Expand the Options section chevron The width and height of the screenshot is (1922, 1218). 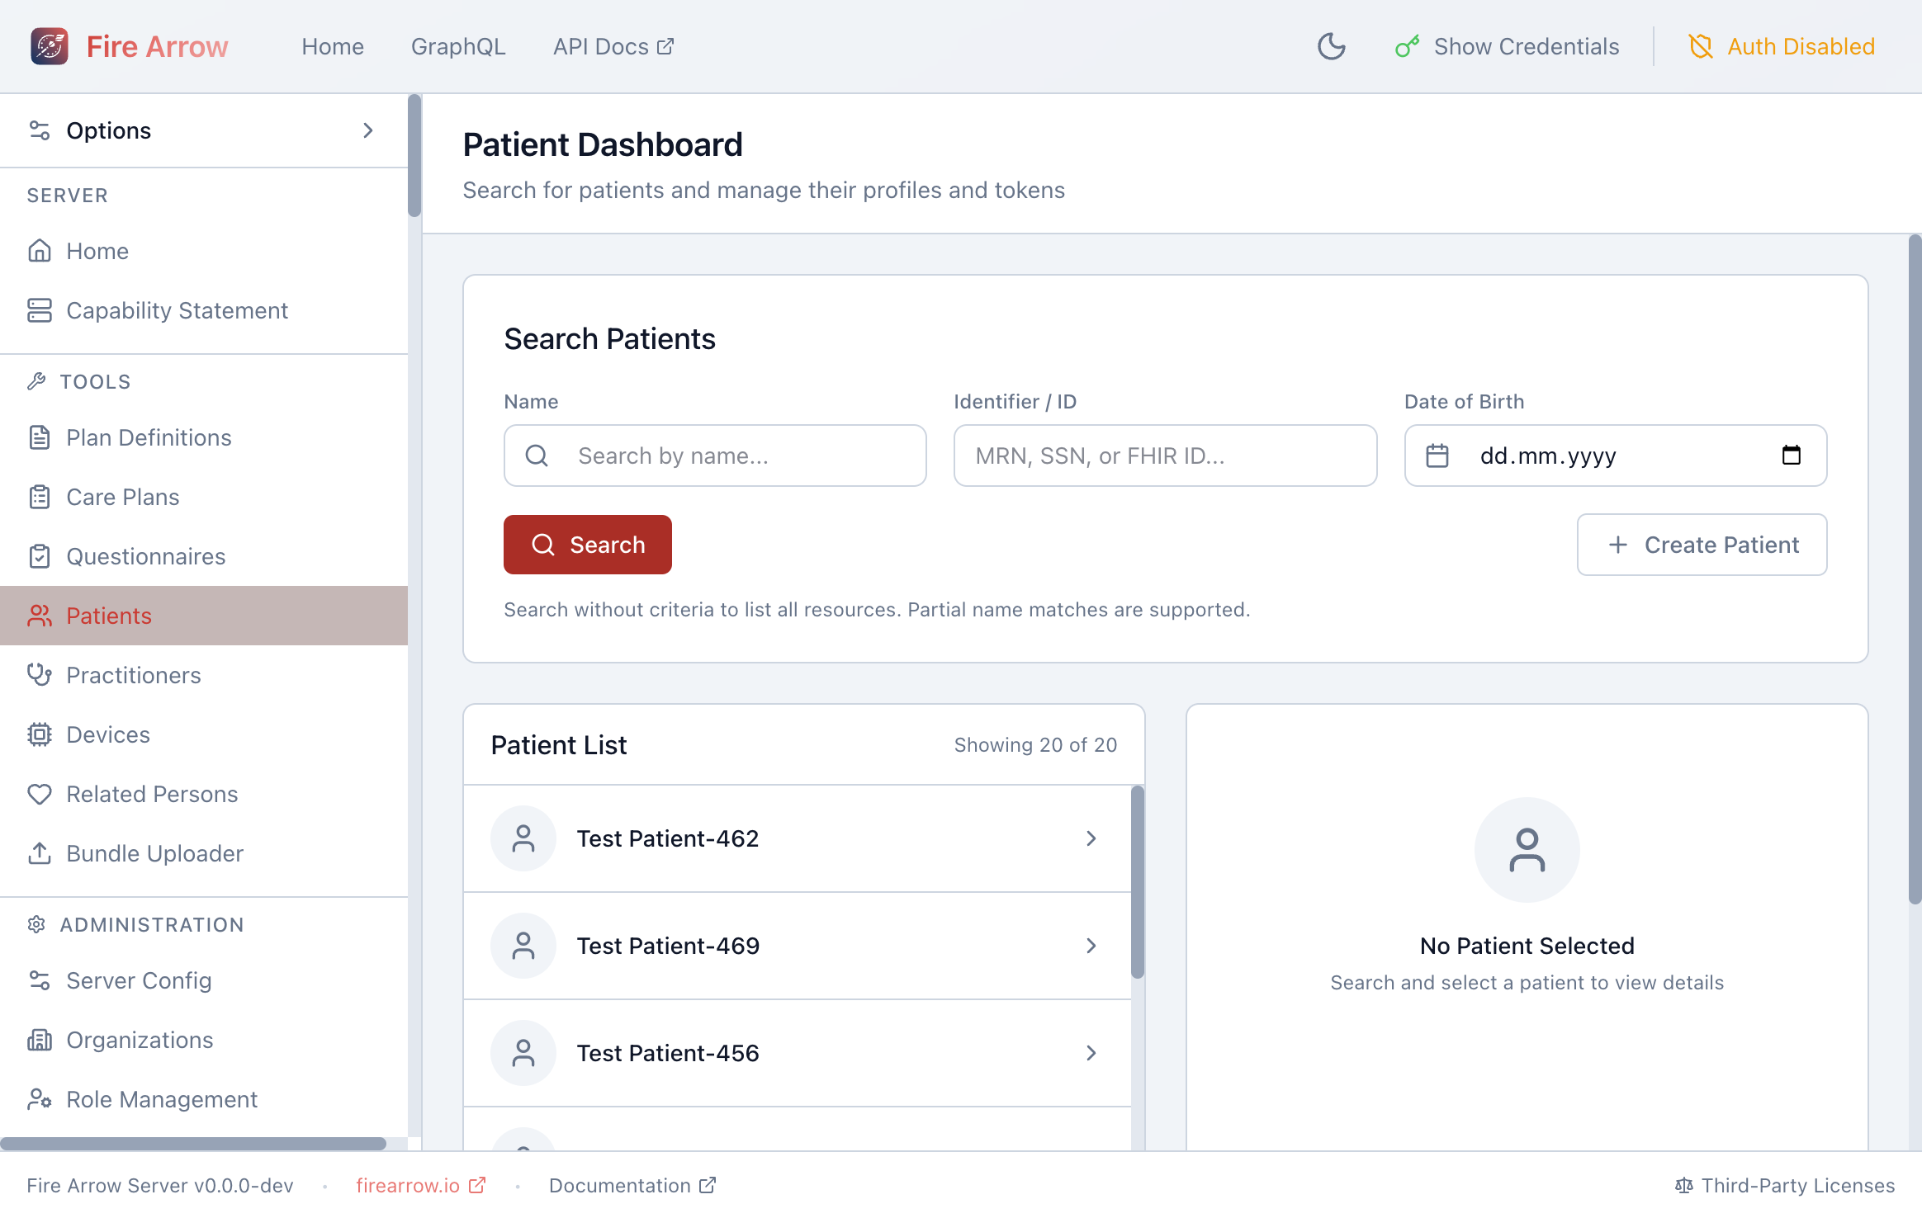pos(368,130)
